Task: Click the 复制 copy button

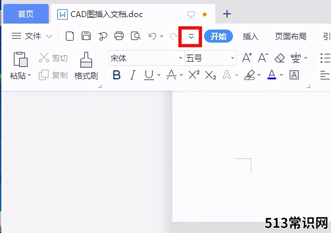Action: (53, 75)
